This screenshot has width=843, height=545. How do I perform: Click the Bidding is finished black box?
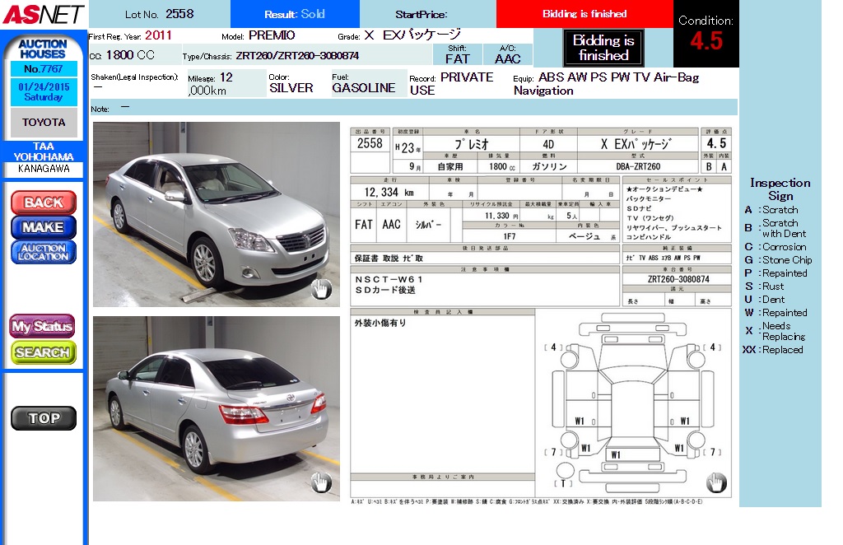[603, 48]
